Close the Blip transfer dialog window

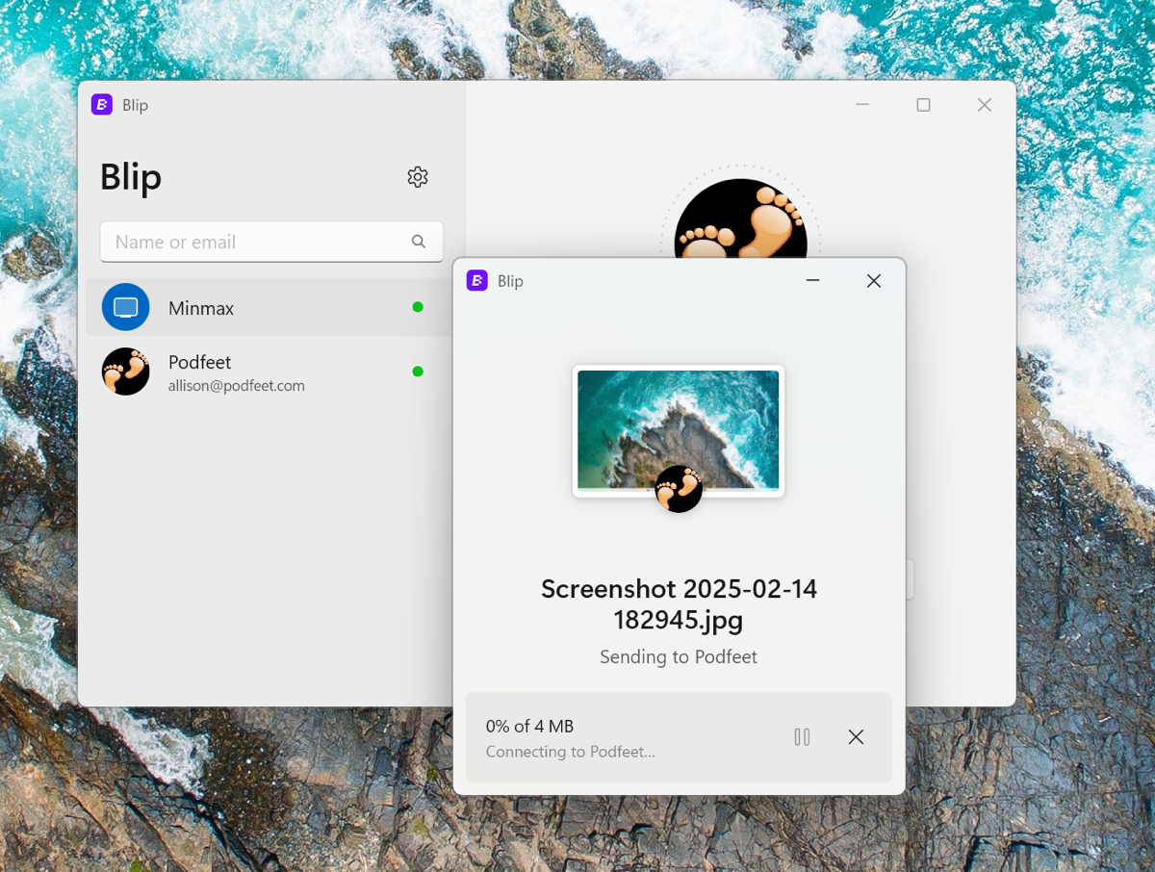pyautogui.click(x=873, y=281)
